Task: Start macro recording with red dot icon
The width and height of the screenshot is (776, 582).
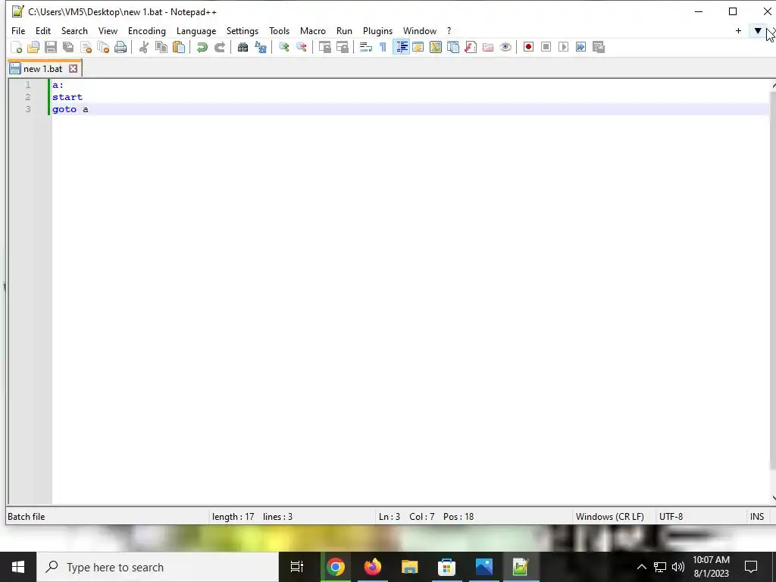Action: click(528, 47)
